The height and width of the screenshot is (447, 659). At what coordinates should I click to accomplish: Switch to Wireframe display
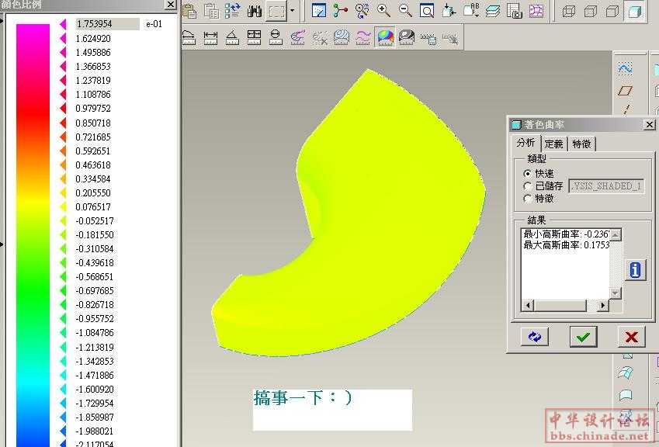pos(569,11)
